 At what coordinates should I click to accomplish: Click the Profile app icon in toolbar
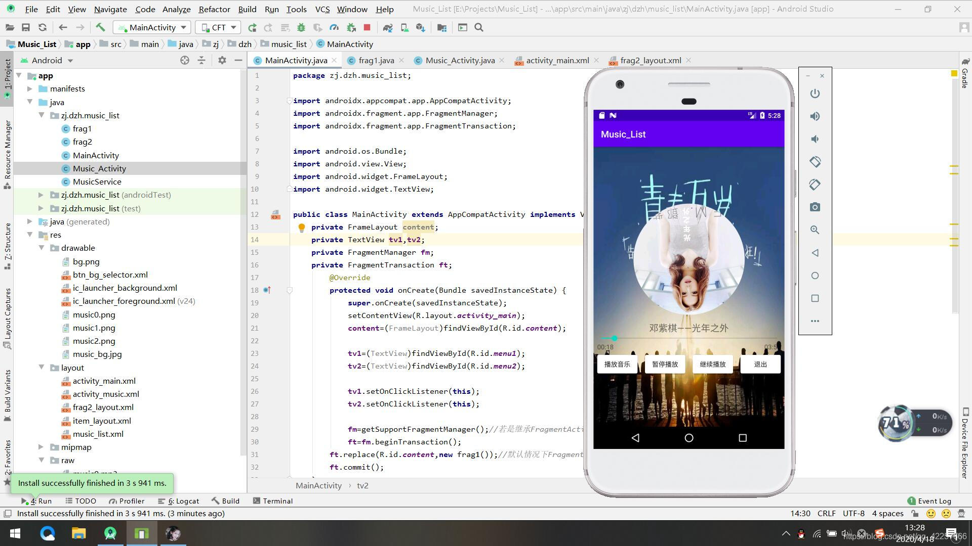[x=334, y=27]
